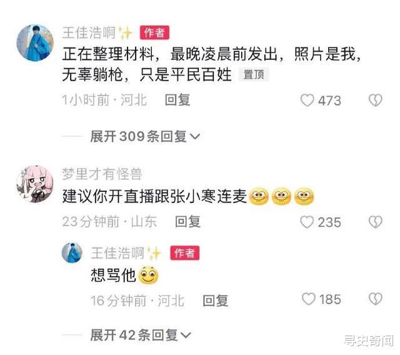This screenshot has width=400, height=355.
Task: Reply to the 16分钟前 河北 comment
Action: (215, 300)
